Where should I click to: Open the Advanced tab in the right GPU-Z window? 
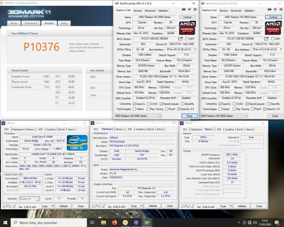point(236,10)
